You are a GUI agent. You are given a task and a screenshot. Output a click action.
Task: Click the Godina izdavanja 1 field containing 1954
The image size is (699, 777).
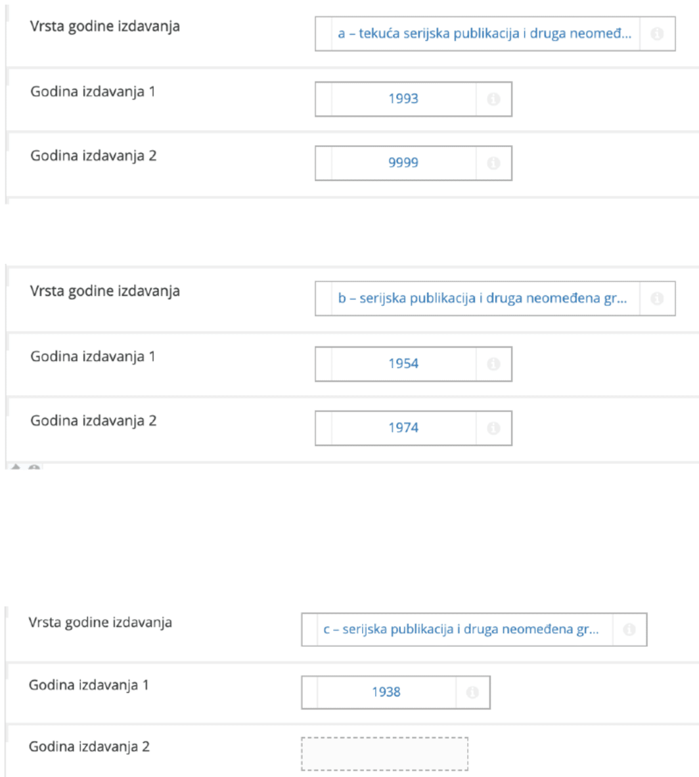pos(403,364)
